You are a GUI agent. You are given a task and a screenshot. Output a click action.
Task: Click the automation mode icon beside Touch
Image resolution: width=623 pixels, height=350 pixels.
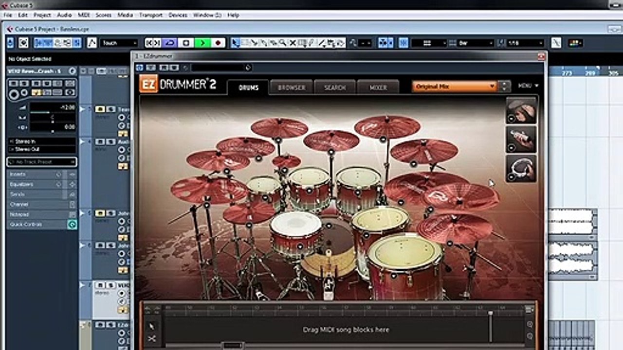[x=92, y=43]
